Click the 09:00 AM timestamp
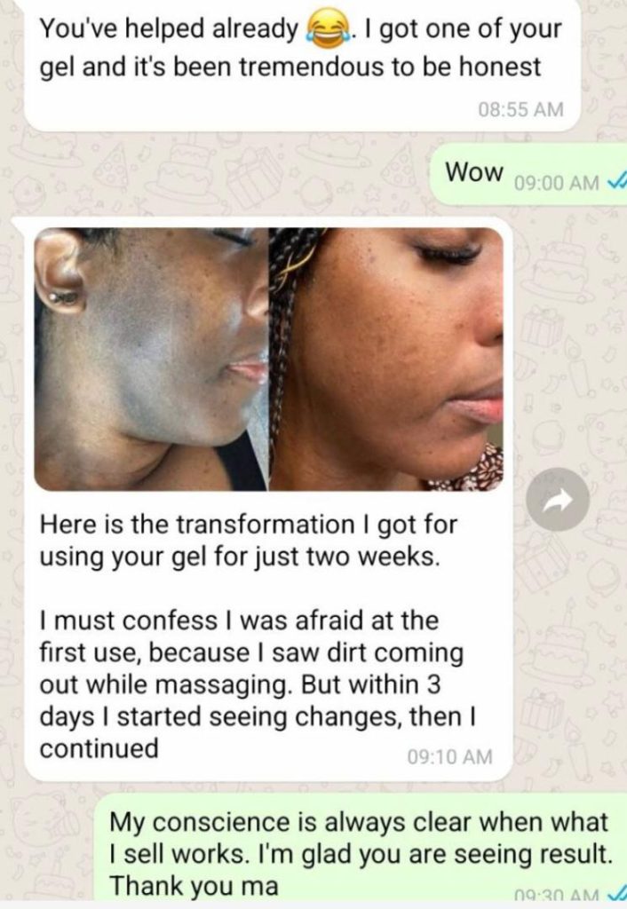The height and width of the screenshot is (909, 627). 556,183
